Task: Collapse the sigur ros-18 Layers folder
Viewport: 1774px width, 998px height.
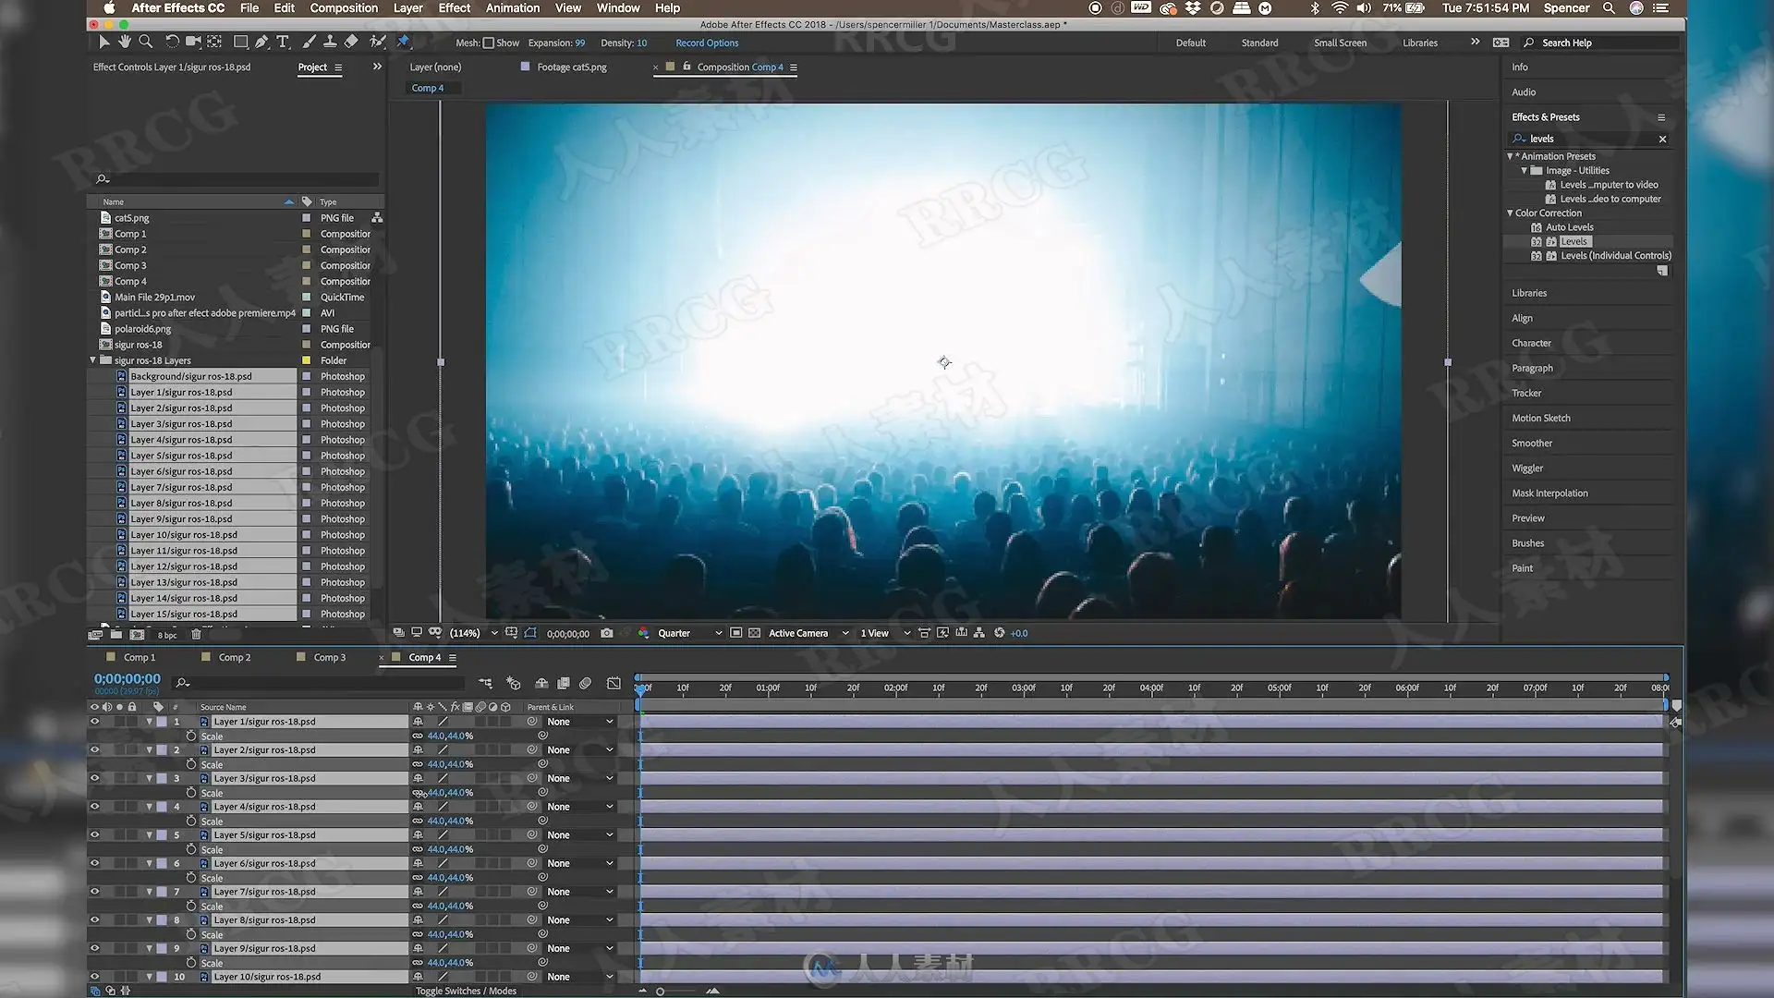Action: tap(92, 360)
